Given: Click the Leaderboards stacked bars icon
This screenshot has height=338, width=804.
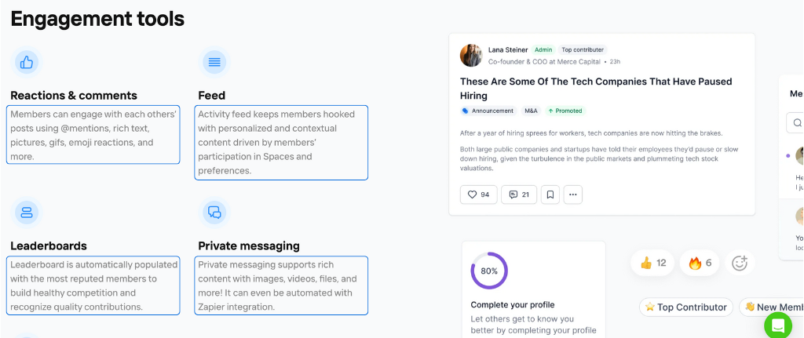Looking at the screenshot, I should click(x=27, y=213).
